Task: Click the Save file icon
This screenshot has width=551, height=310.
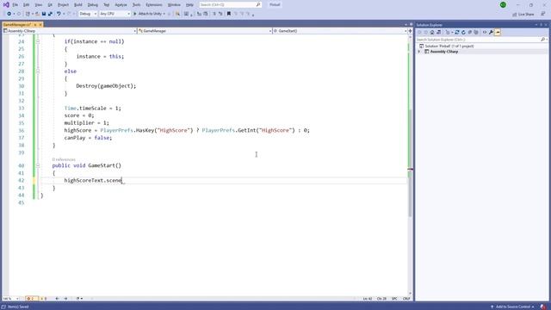Action: click(x=44, y=14)
